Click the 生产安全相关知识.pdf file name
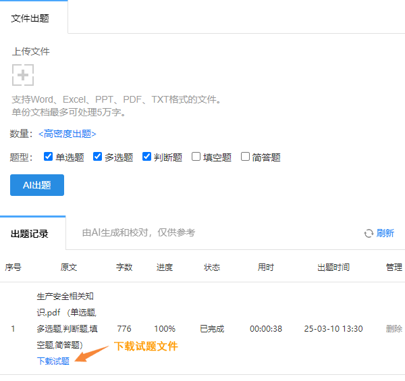 click(65, 304)
